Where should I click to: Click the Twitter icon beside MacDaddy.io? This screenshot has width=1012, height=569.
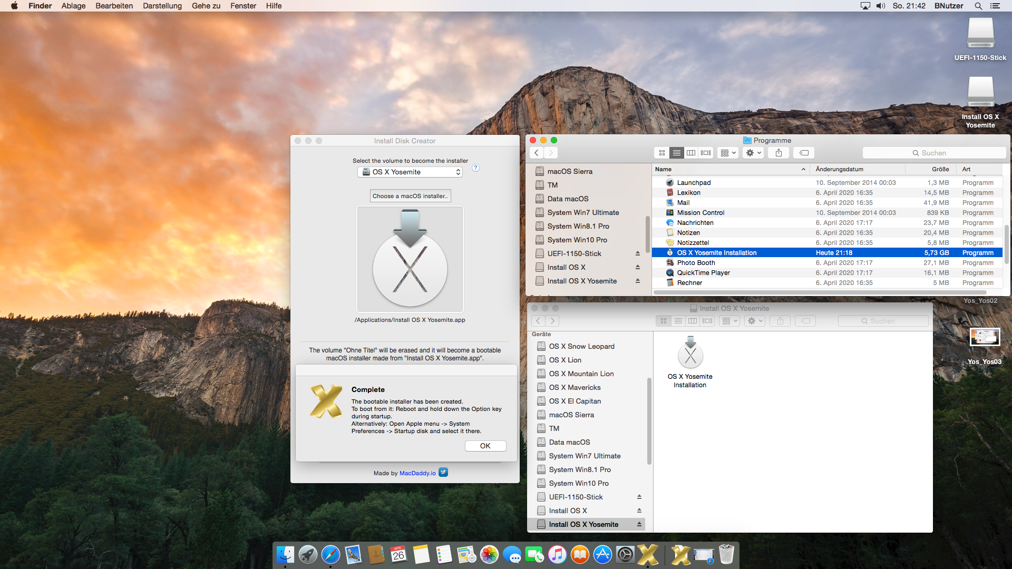click(x=443, y=473)
